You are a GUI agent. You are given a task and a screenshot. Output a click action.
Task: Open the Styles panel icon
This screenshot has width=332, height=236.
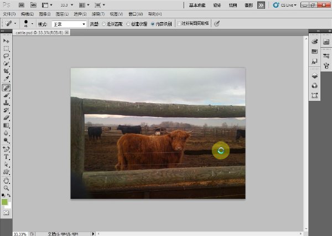click(315, 61)
